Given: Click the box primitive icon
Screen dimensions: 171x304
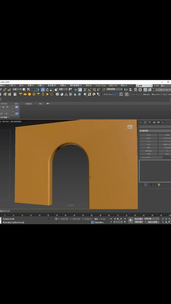Looking at the screenshot, I should point(57,94).
